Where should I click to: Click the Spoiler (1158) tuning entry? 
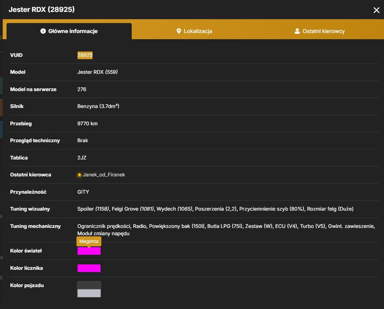(x=93, y=209)
